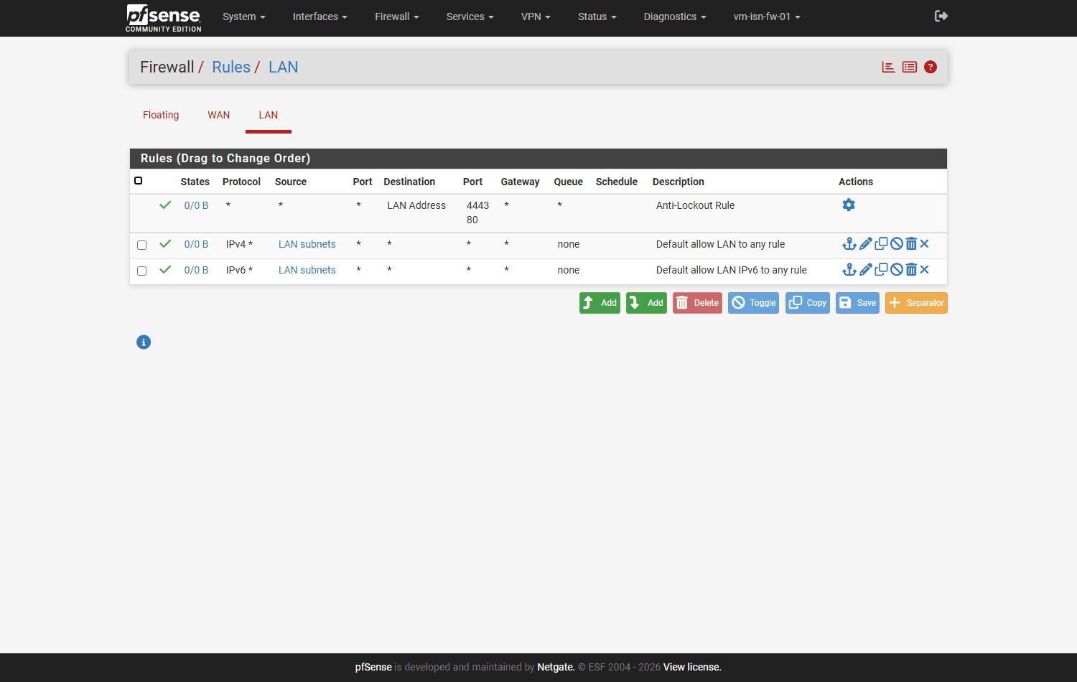The width and height of the screenshot is (1077, 682).
Task: Copy the IPv4 Default allow LAN rule
Action: (881, 244)
